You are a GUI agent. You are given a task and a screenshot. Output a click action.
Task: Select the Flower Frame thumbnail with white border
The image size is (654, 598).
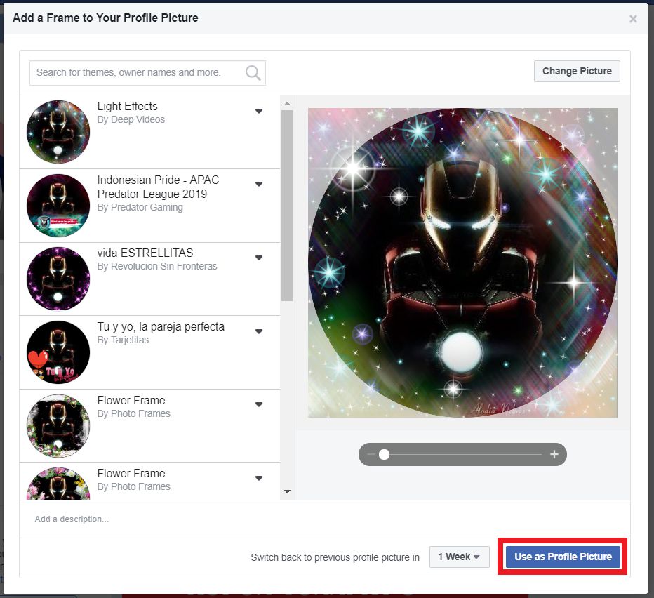58,425
